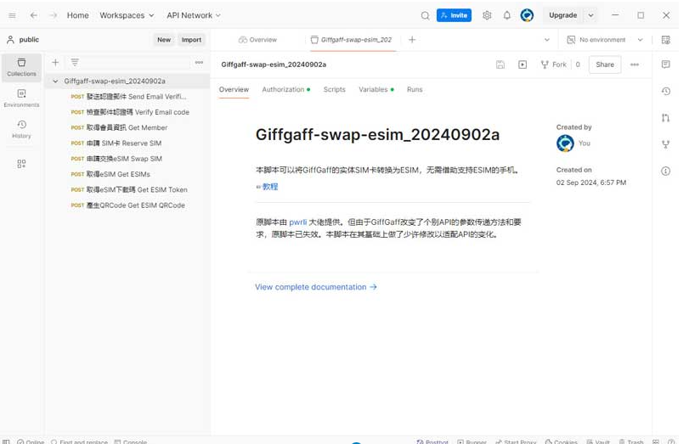The height and width of the screenshot is (444, 689).
Task: Click the Upgrade button
Action: [x=563, y=15]
